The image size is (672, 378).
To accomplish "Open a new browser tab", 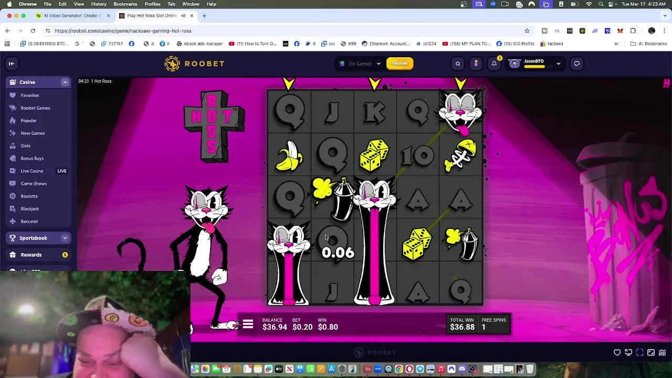I will [x=204, y=16].
